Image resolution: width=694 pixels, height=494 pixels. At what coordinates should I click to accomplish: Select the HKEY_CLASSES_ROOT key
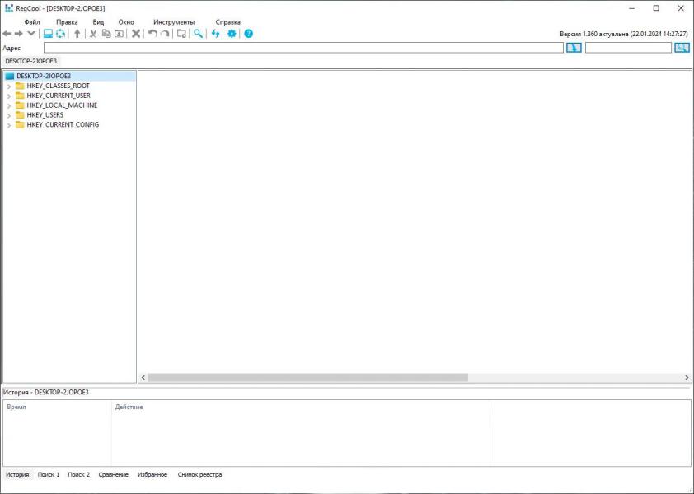[x=58, y=86]
